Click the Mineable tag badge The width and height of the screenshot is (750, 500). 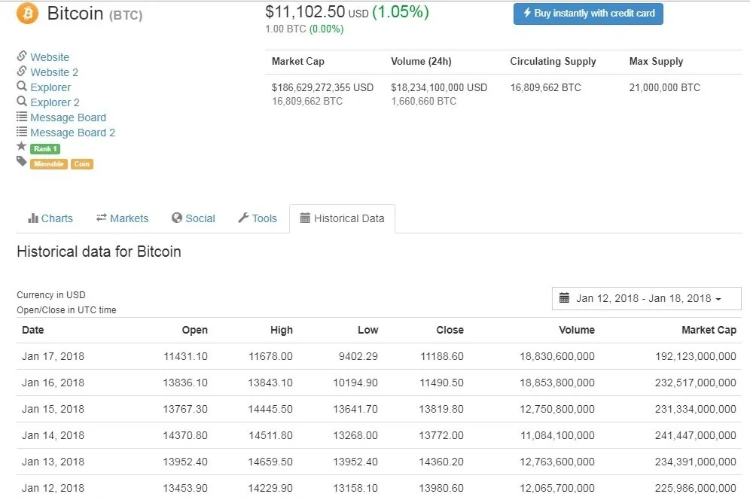click(x=49, y=164)
